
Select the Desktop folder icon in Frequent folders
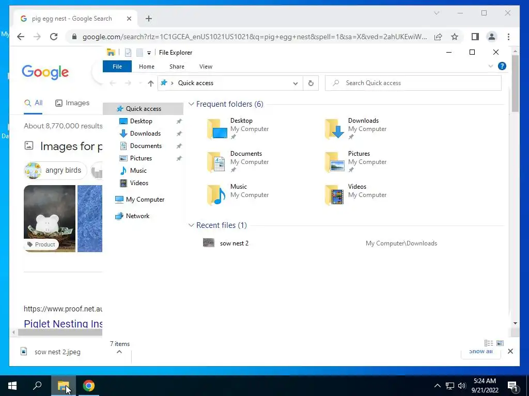click(216, 128)
